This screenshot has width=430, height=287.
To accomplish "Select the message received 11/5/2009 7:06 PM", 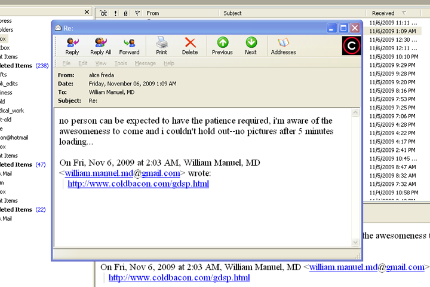I will click(392, 116).
